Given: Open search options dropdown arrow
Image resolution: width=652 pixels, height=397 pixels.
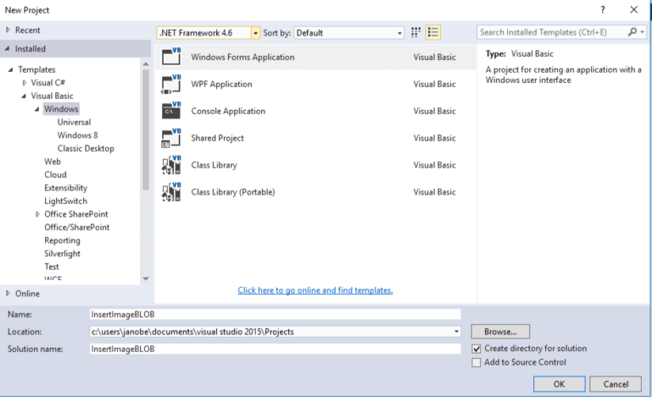Looking at the screenshot, I should [x=643, y=32].
